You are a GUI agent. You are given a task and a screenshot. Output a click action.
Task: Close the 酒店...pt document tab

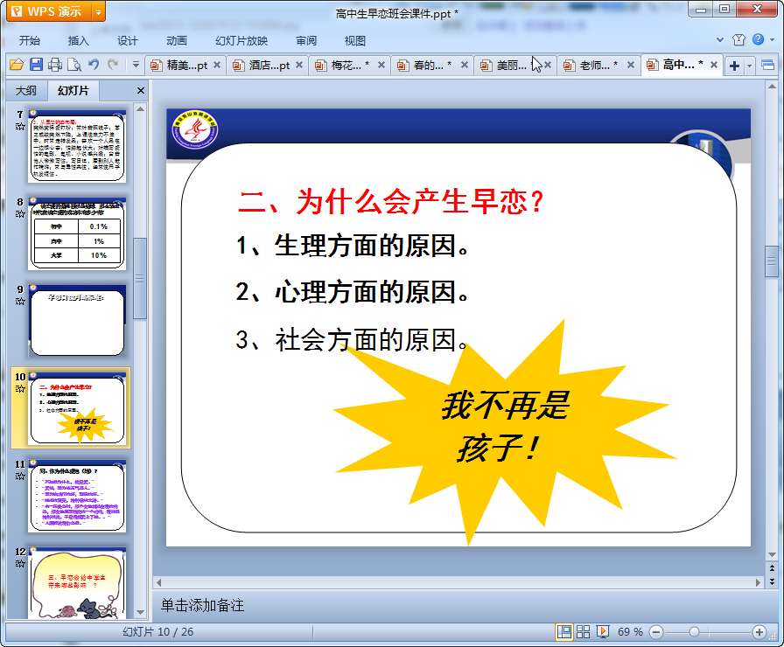pos(299,65)
